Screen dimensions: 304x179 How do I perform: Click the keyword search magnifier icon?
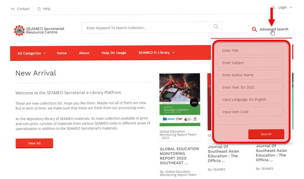216,27
